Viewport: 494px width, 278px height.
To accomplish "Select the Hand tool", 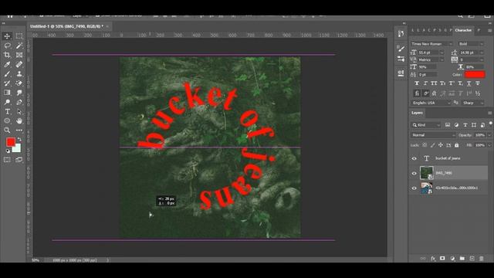I will [x=19, y=120].
